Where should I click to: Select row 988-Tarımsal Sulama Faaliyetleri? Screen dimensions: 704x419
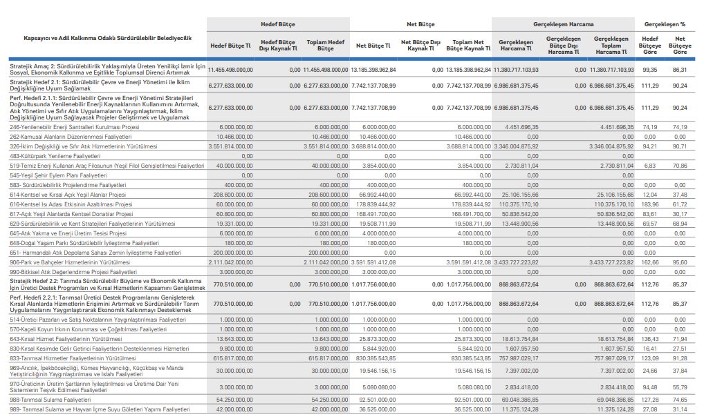(50, 400)
